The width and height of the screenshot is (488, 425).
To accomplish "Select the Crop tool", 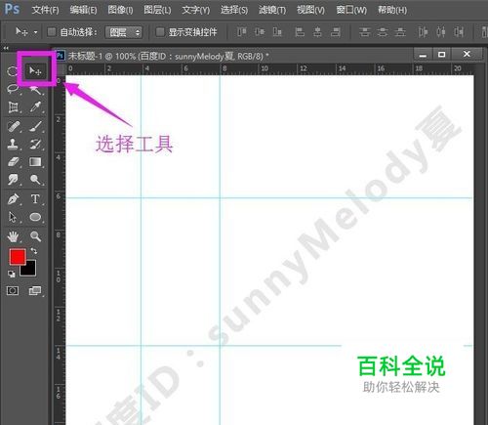I will (x=13, y=107).
